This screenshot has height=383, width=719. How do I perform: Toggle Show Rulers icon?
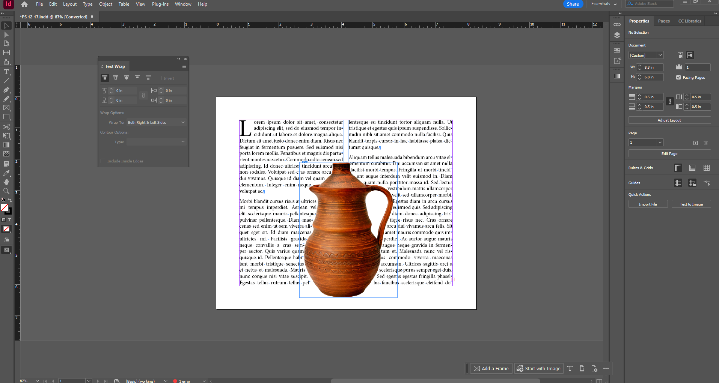click(x=678, y=168)
